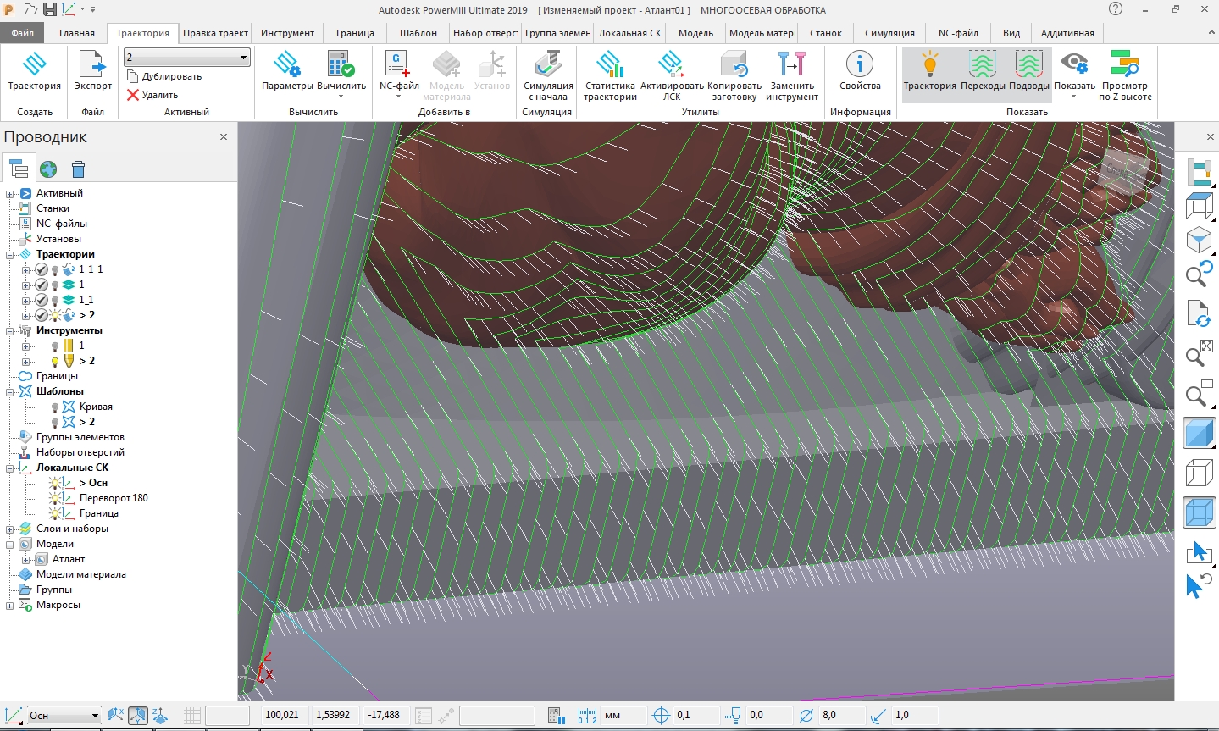The image size is (1219, 731).
Task: Select wireframe view in right toolbar
Action: click(1199, 473)
